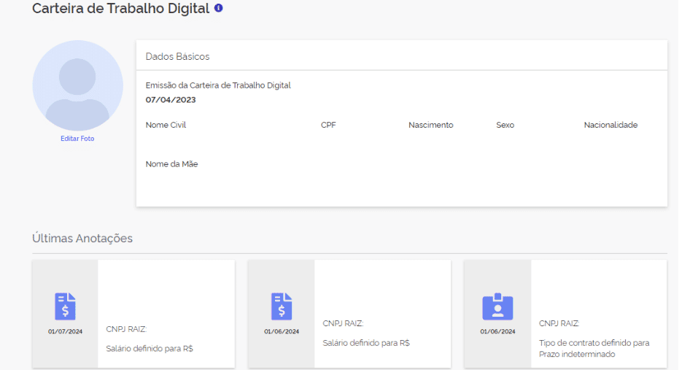682x370 pixels.
Task: Select the CPF field label
Action: (328, 125)
